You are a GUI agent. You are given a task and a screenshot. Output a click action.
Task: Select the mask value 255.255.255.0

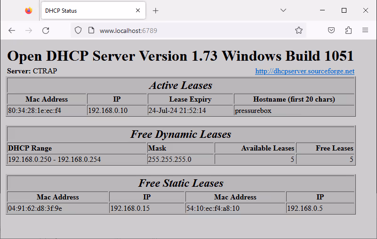(170, 159)
